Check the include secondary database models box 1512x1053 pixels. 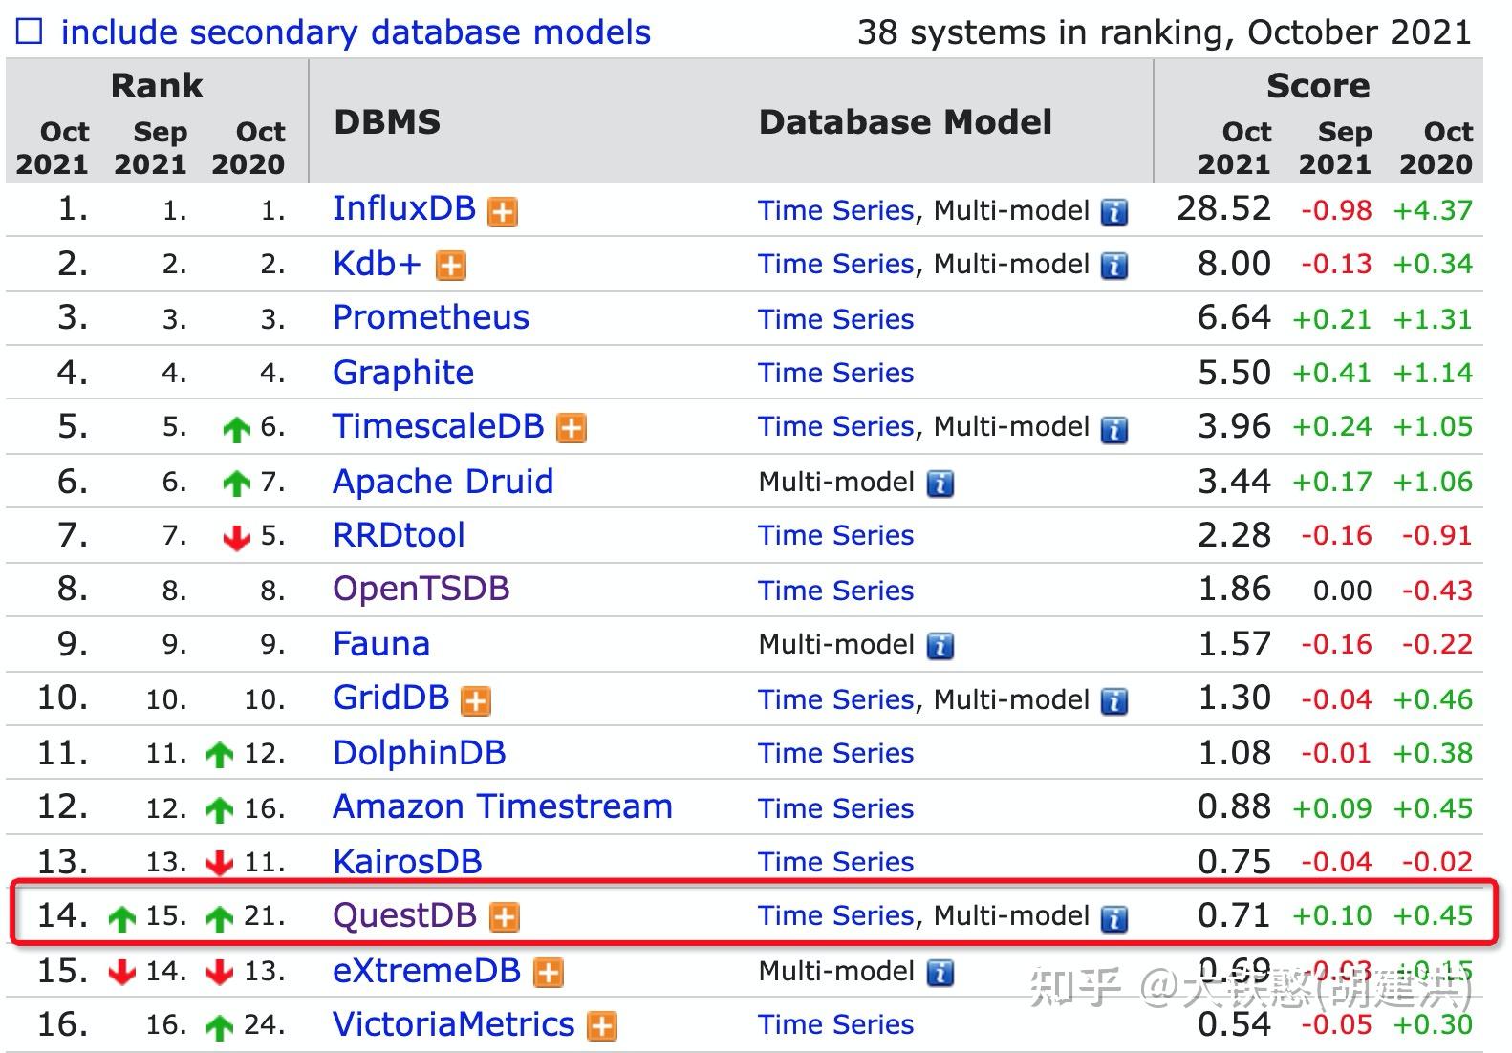30,32
